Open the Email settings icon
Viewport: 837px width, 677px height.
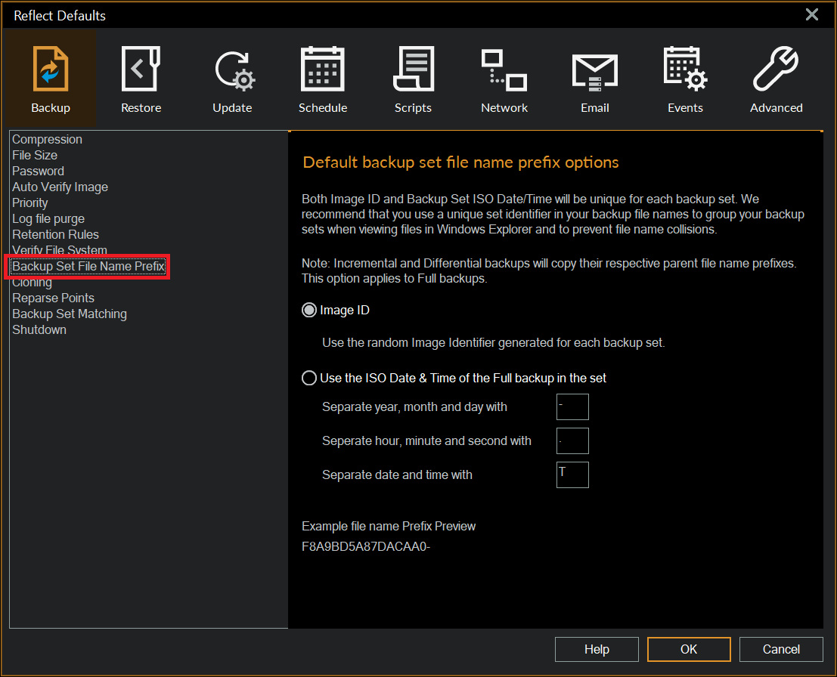[594, 78]
